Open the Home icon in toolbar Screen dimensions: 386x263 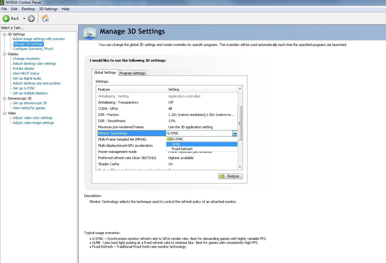pyautogui.click(x=45, y=18)
